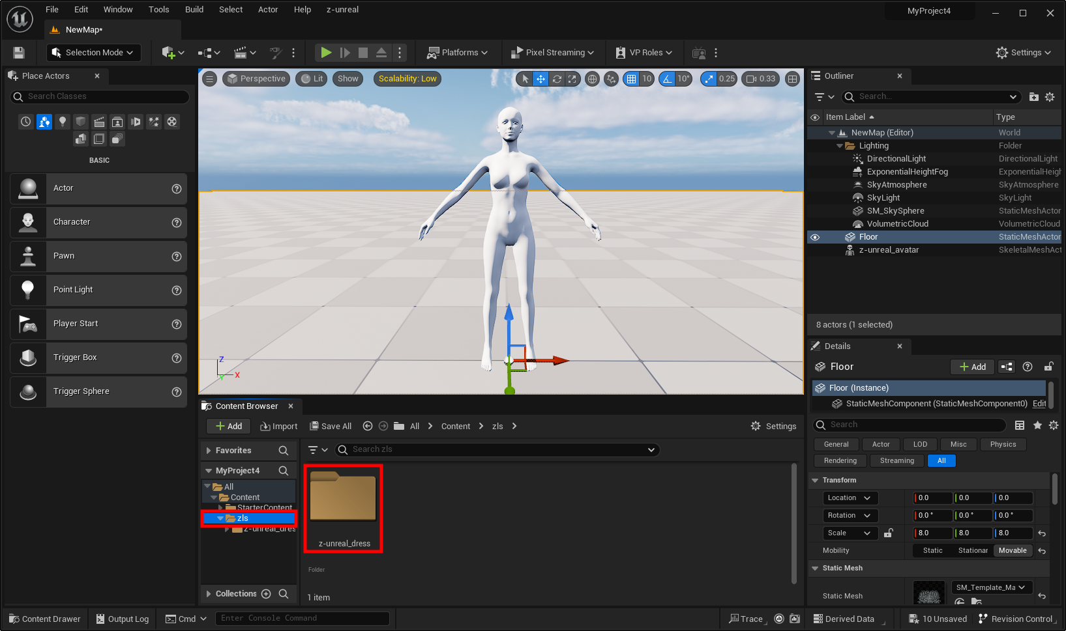1066x631 pixels.
Task: Click the Add button in Content Browser
Action: click(x=229, y=427)
